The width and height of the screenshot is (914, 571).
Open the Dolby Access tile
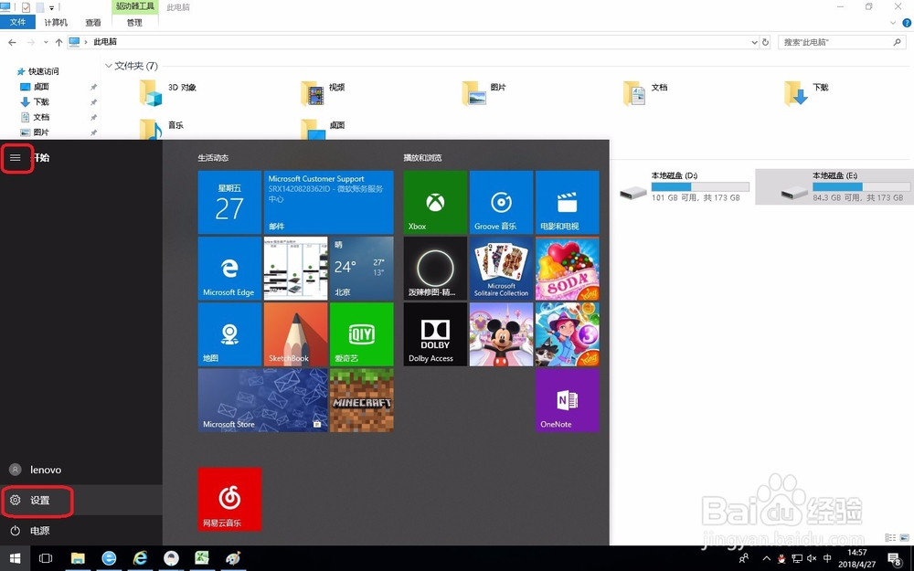(x=435, y=334)
